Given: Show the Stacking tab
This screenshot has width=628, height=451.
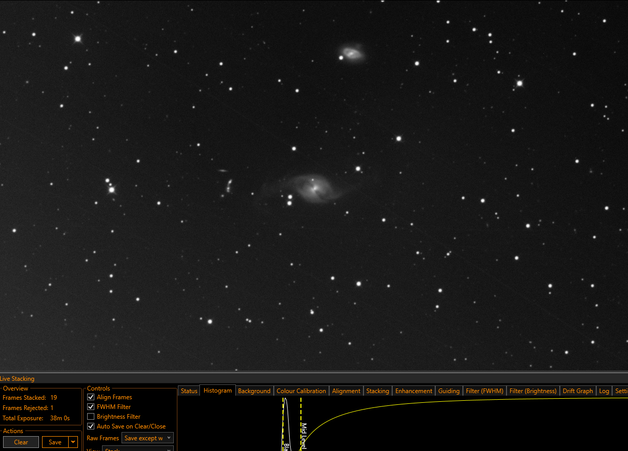Looking at the screenshot, I should [378, 391].
